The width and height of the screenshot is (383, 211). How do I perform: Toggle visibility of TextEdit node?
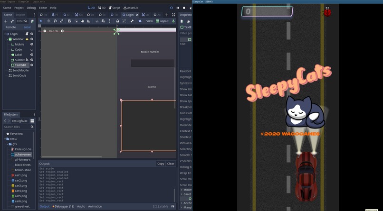tap(32, 65)
